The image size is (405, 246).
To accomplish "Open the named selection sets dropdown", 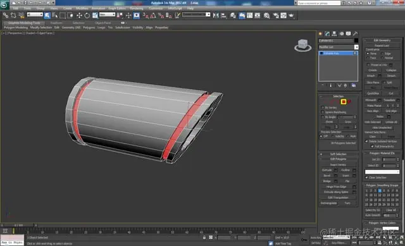I will (x=196, y=15).
